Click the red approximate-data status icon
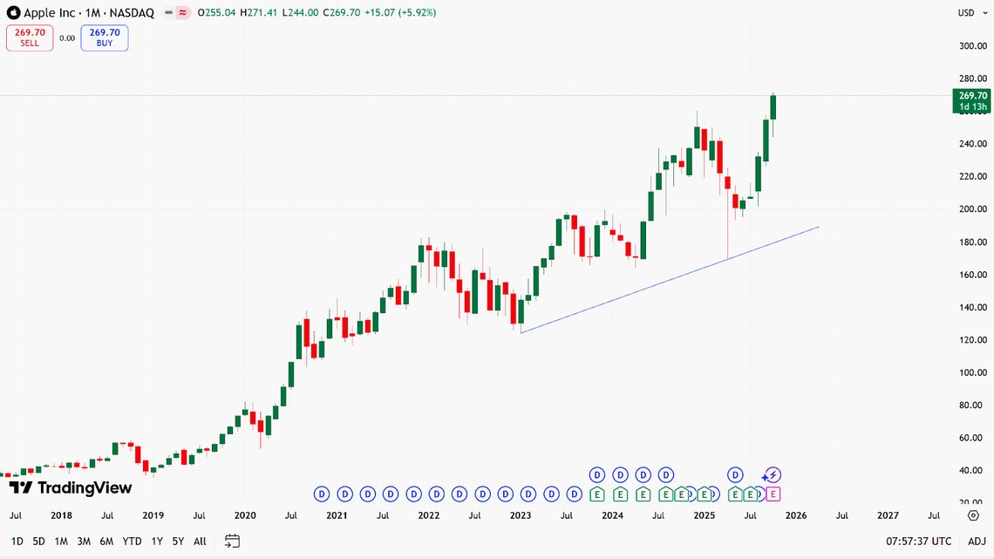This screenshot has height=559, width=994. (182, 13)
